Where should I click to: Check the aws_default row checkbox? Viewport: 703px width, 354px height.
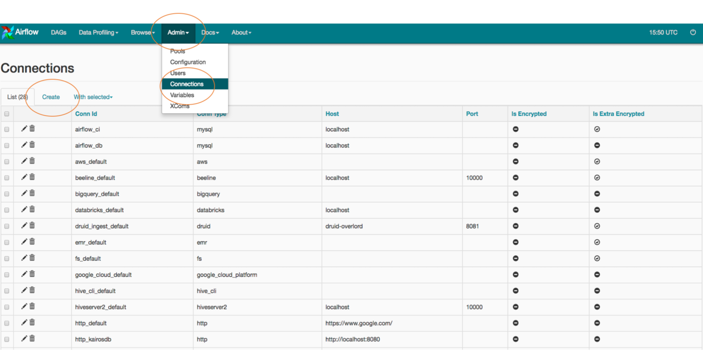[7, 162]
